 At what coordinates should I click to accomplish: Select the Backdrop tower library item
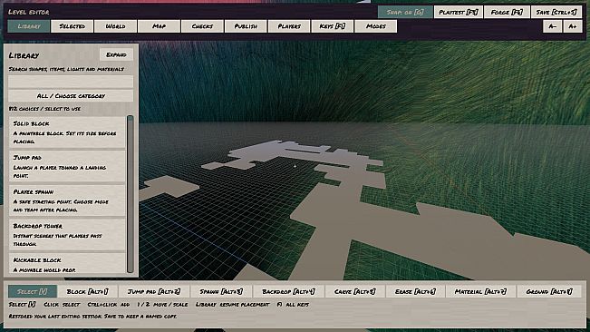tap(67, 235)
